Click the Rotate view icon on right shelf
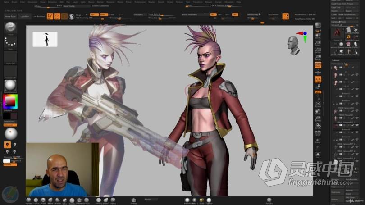The height and width of the screenshot is (205, 365). click(x=318, y=126)
